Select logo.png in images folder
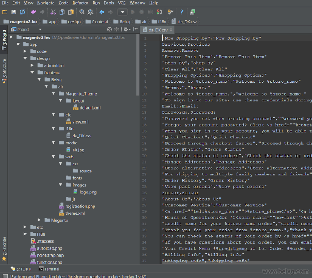The image size is (312, 278). tap(85, 192)
